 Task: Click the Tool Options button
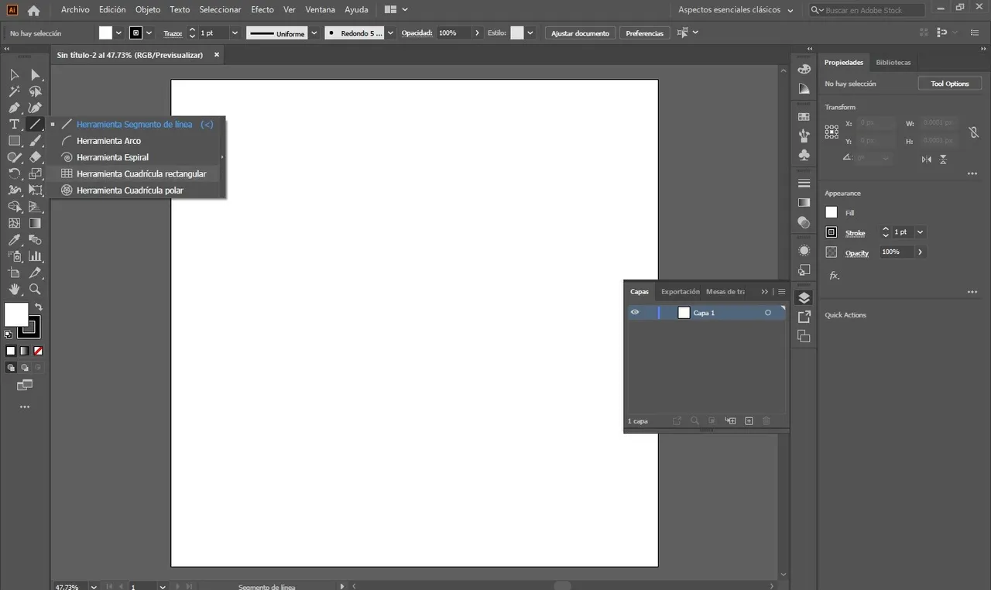950,84
